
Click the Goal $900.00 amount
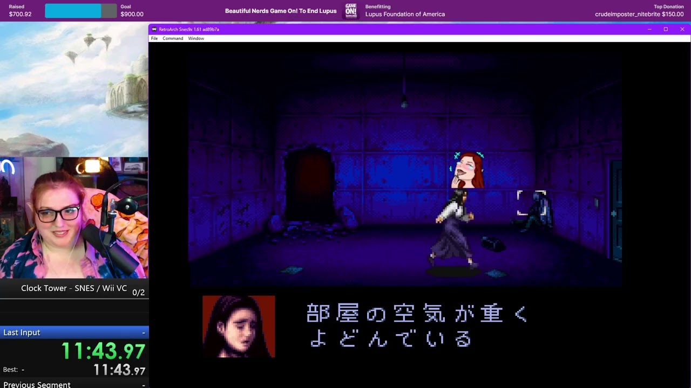pos(132,14)
